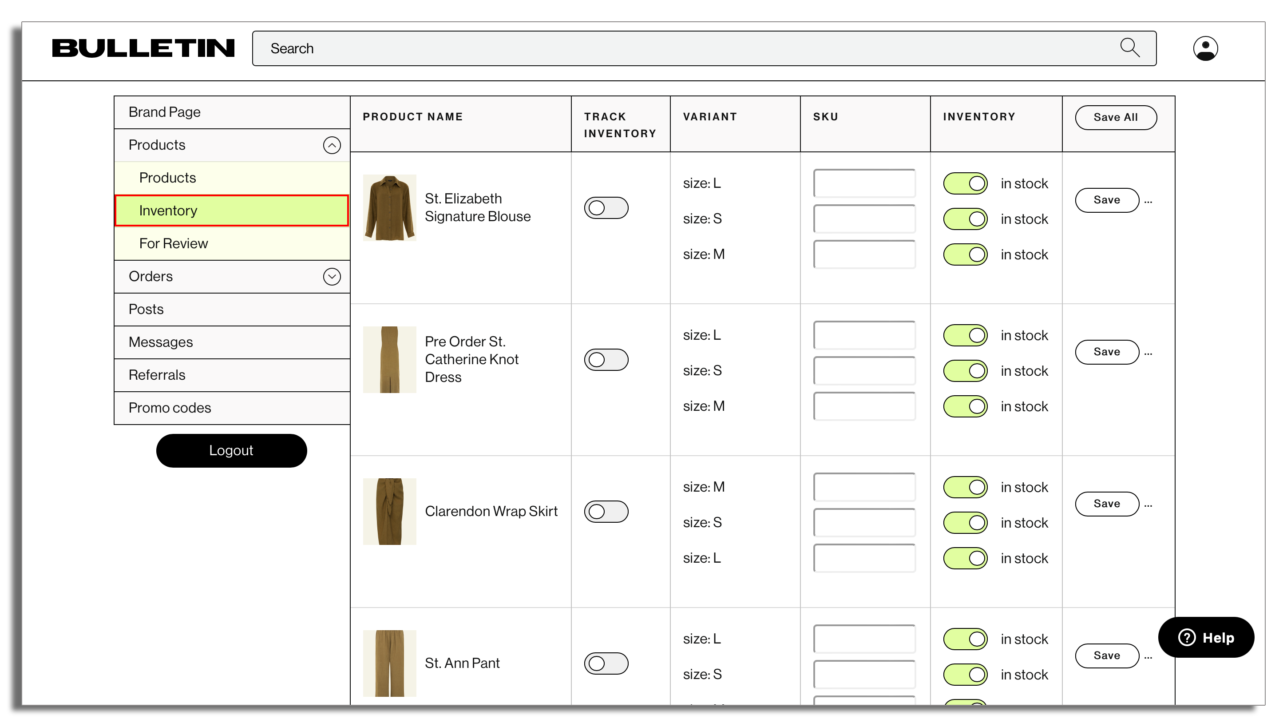This screenshot has height=727, width=1287.
Task: Open Messages in the sidebar
Action: tap(232, 342)
